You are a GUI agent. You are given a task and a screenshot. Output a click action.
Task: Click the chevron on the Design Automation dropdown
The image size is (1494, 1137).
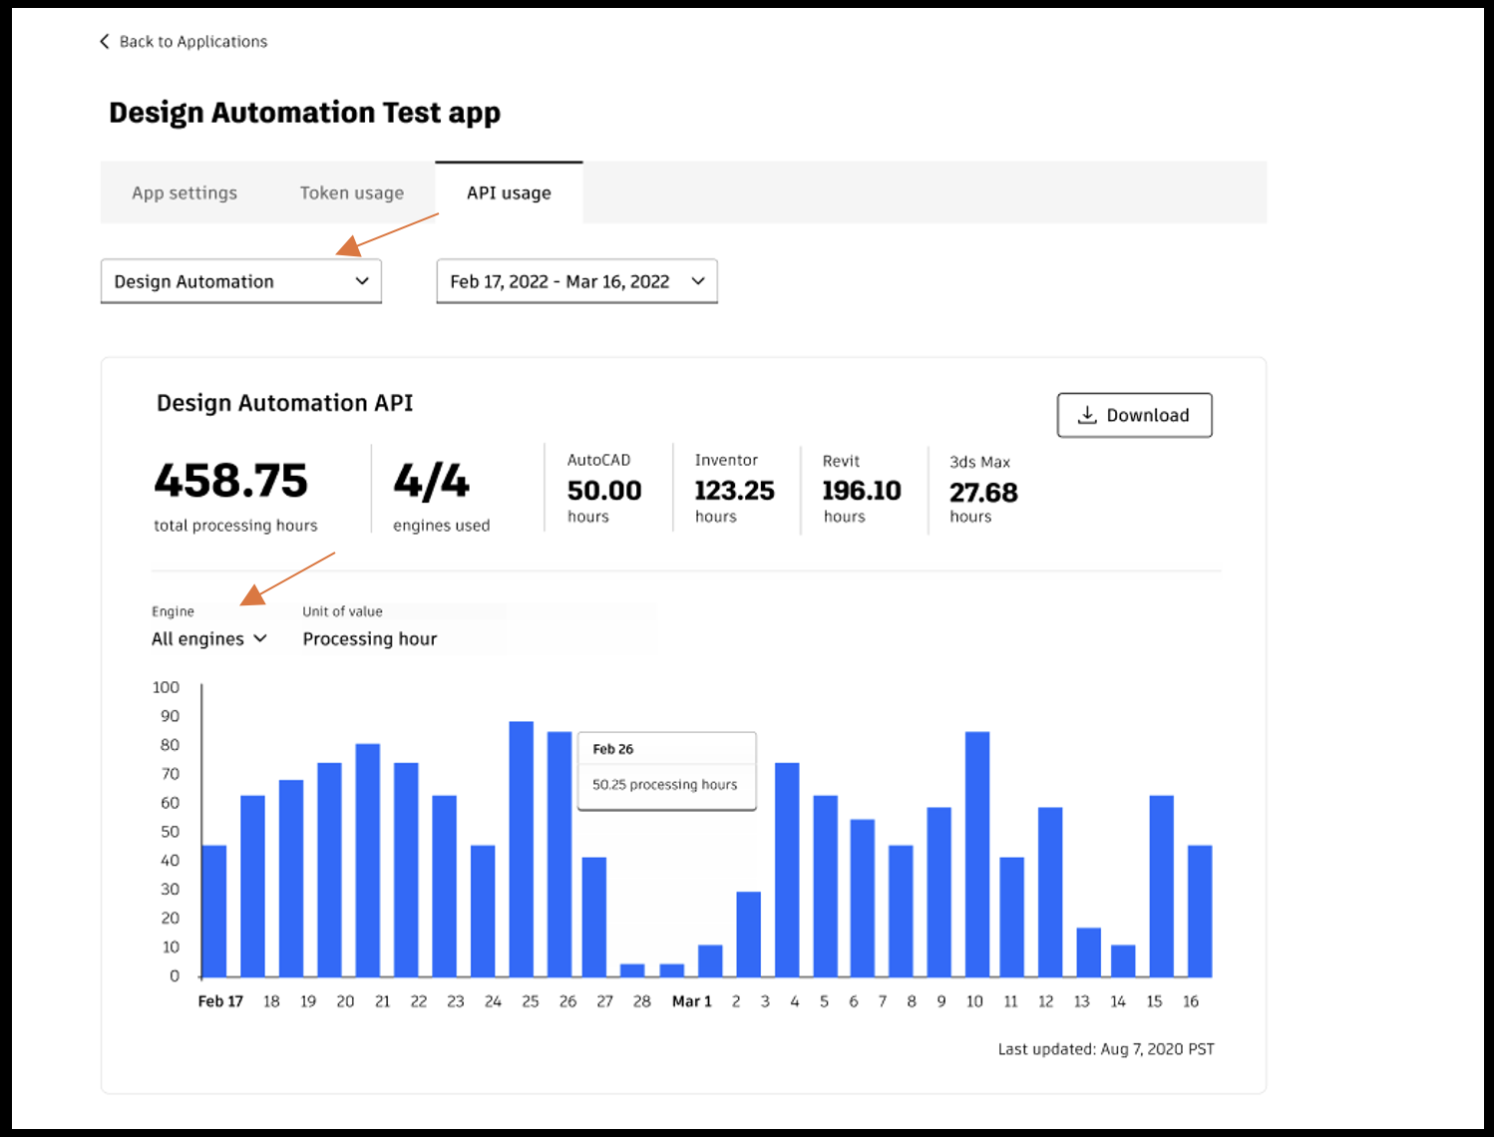[x=362, y=281]
